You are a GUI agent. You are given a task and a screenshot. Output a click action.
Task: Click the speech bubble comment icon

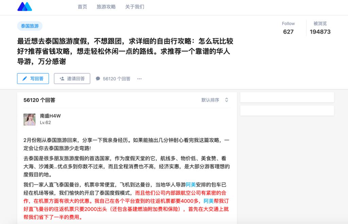tap(98, 79)
